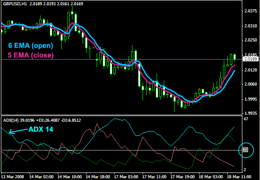260x180 pixels.
Task: Click the cyan arrow pointing at ADX line
Action: point(18,131)
